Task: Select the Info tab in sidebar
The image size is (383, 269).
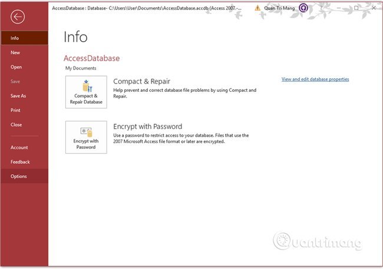Action: tap(15, 38)
